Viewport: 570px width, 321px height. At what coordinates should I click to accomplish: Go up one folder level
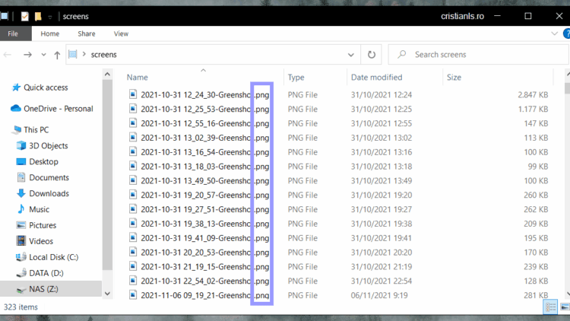(57, 55)
